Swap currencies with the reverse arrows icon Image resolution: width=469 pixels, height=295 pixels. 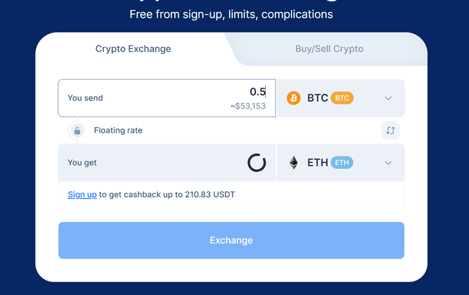(391, 131)
